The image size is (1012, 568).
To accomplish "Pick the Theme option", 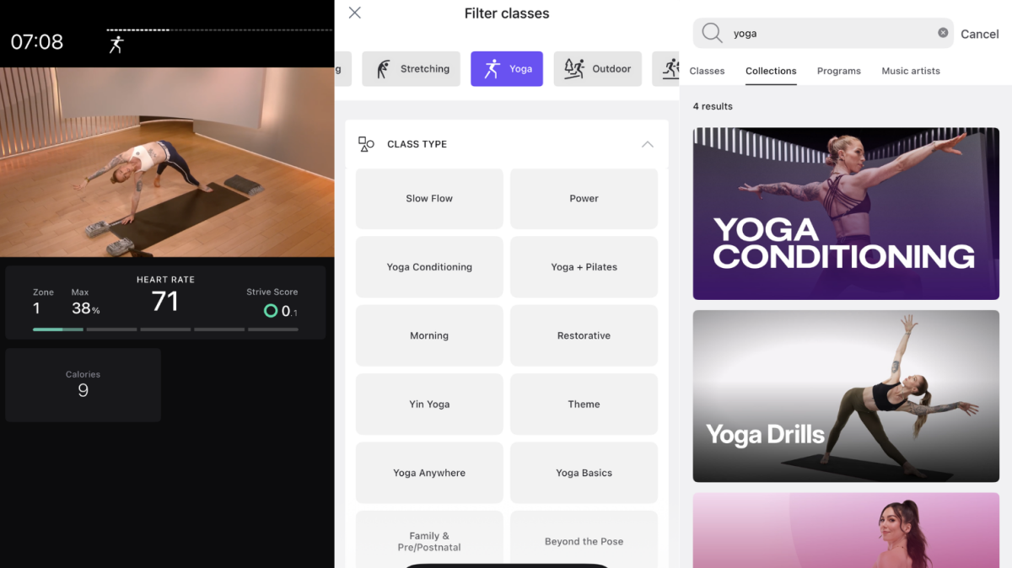I will pos(584,405).
